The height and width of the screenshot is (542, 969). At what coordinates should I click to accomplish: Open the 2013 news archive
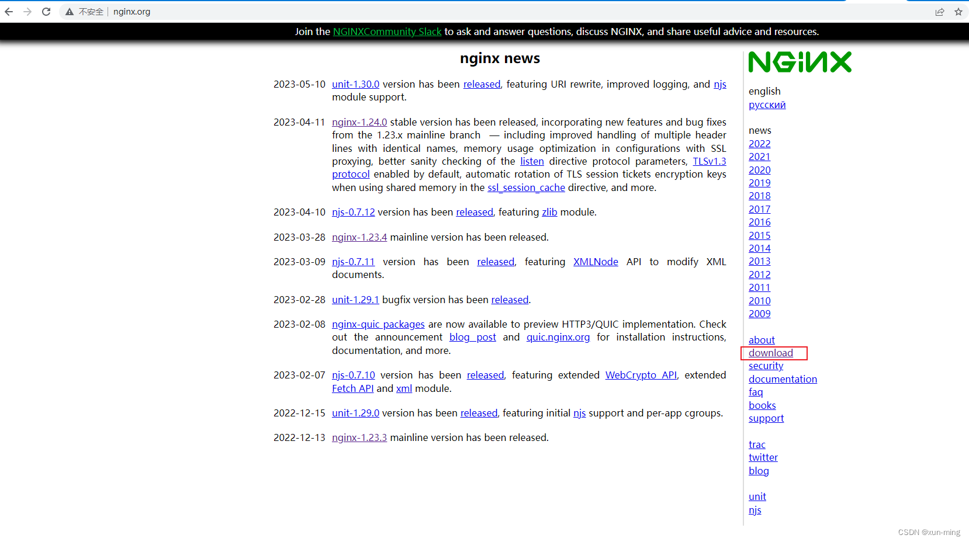click(759, 261)
